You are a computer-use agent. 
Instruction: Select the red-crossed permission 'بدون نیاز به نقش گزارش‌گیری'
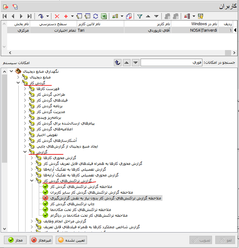[x=102, y=198]
